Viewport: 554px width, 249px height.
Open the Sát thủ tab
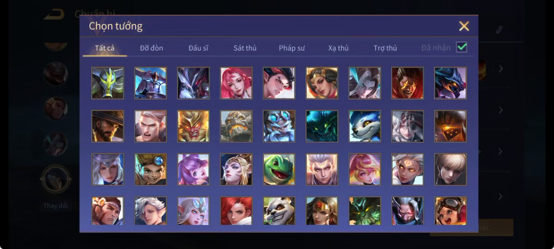[245, 48]
